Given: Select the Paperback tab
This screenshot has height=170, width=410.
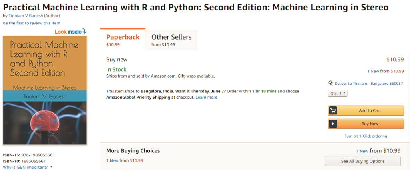Looking at the screenshot, I should click(123, 40).
